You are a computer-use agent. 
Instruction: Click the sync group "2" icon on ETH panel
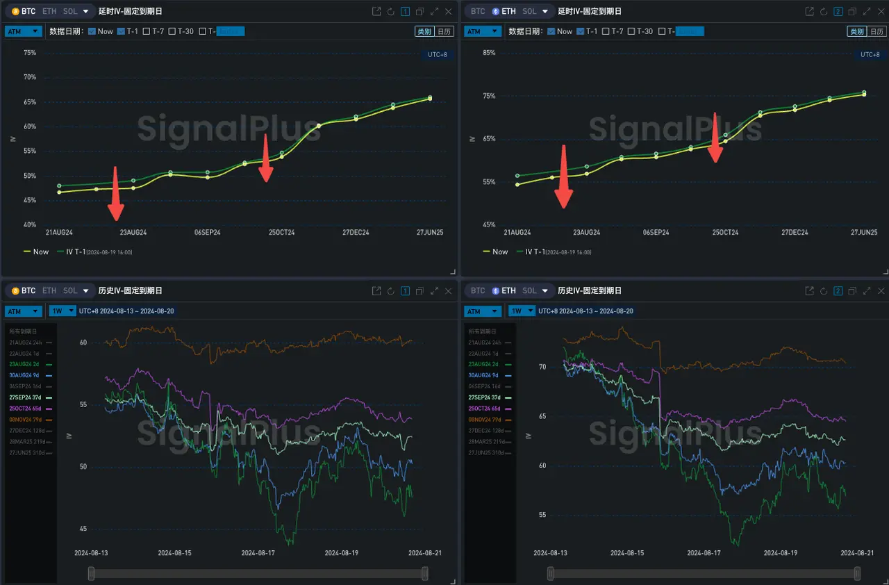[838, 11]
